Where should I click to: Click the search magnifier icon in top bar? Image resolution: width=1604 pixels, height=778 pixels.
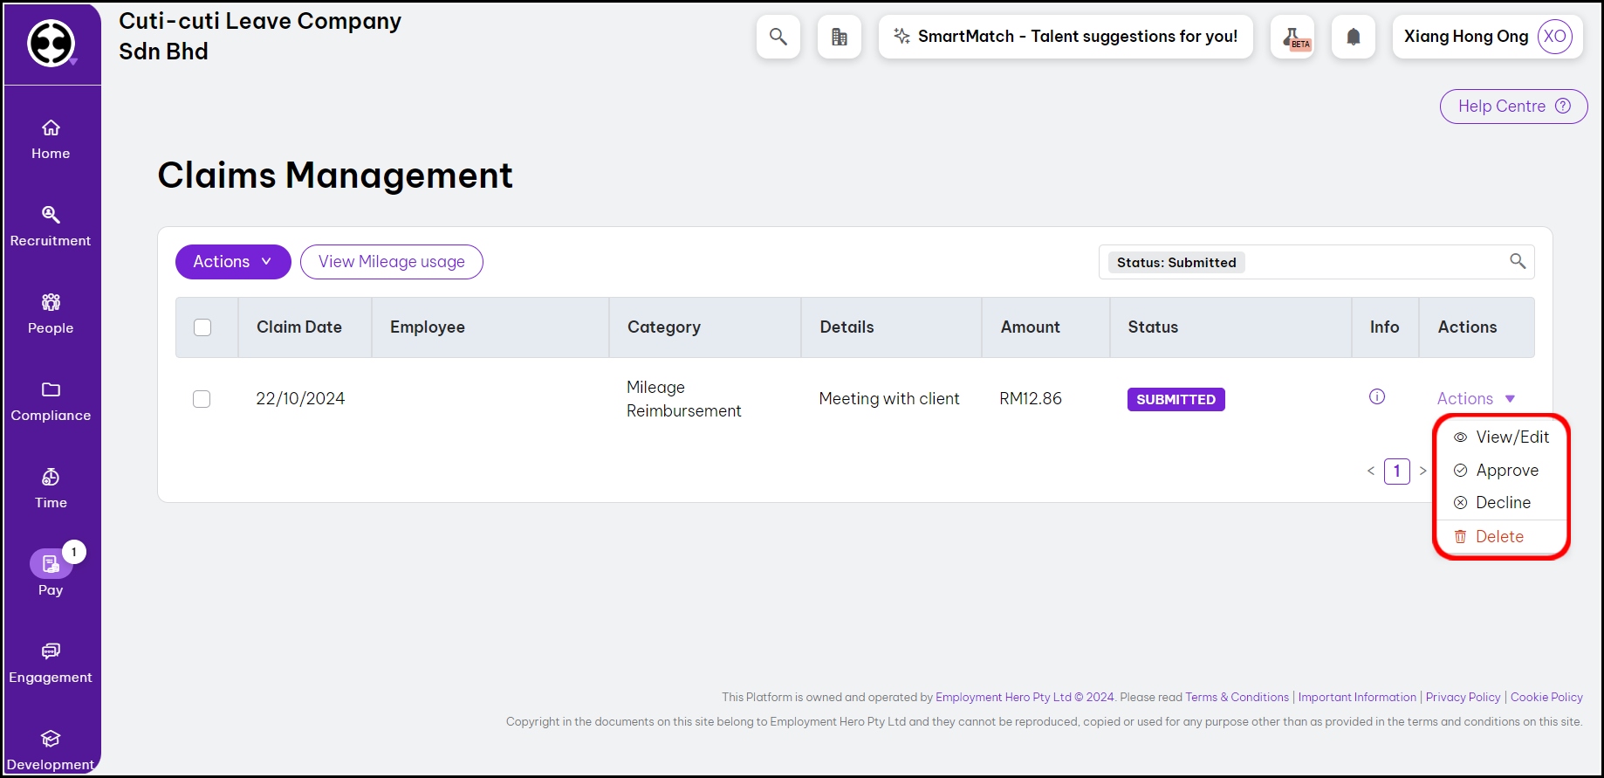coord(778,37)
